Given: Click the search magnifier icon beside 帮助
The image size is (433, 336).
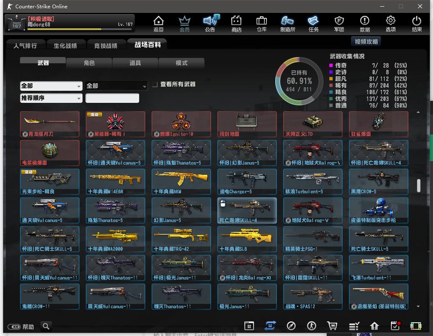Looking at the screenshot, I should [x=46, y=326].
